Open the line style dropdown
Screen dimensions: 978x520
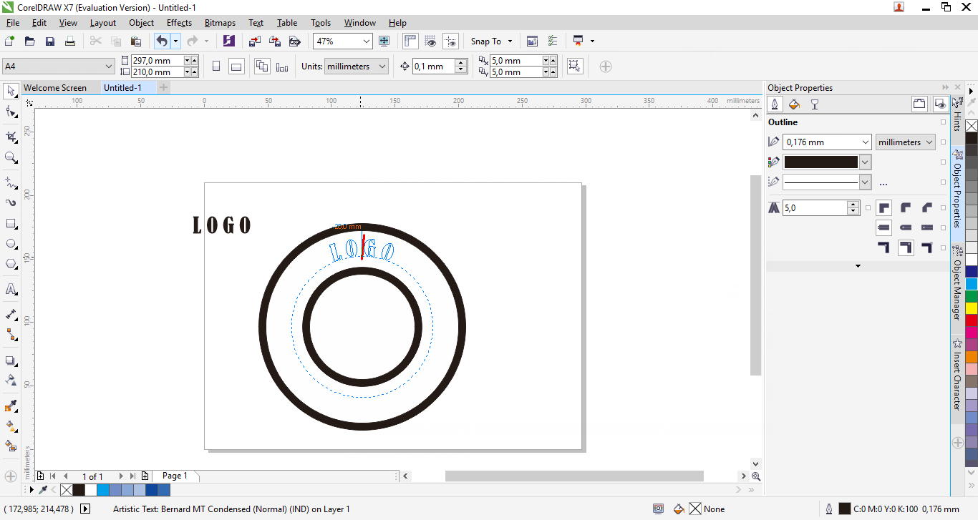pyautogui.click(x=864, y=182)
